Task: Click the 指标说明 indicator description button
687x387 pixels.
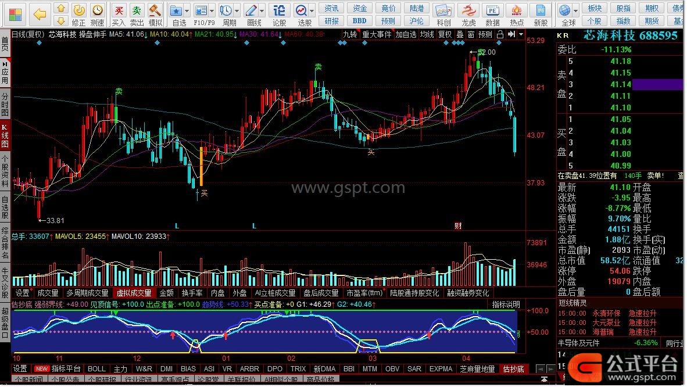Action: [506, 304]
